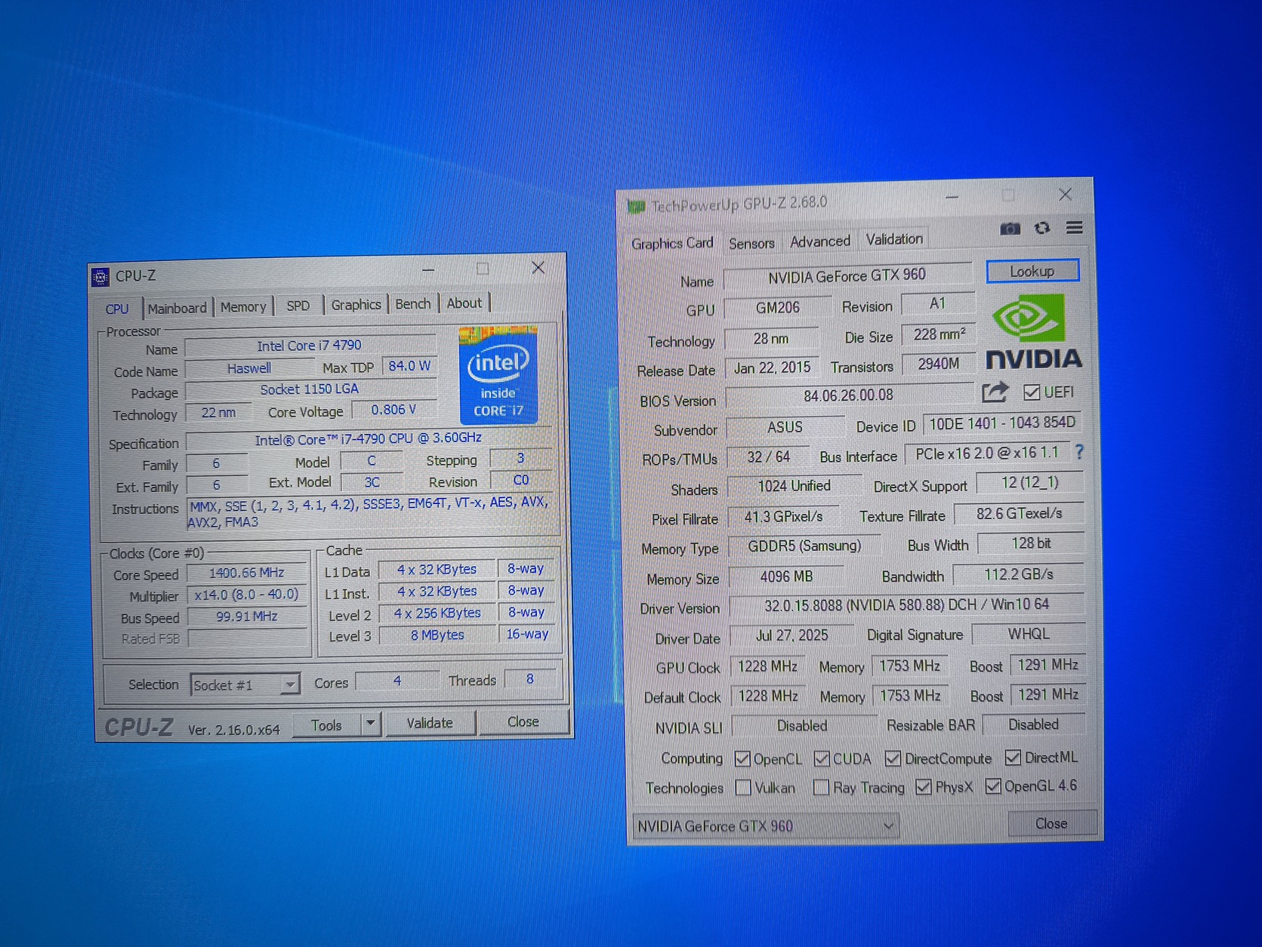Close the CPU-Z window with X
The width and height of the screenshot is (1262, 947).
point(538,268)
